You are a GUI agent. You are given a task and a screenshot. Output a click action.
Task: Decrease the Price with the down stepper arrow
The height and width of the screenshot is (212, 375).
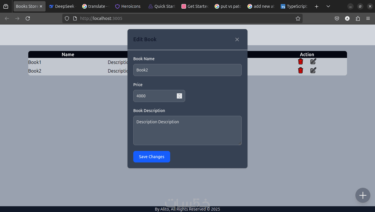coord(179,97)
